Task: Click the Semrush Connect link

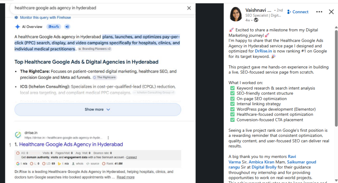Action: point(131,157)
